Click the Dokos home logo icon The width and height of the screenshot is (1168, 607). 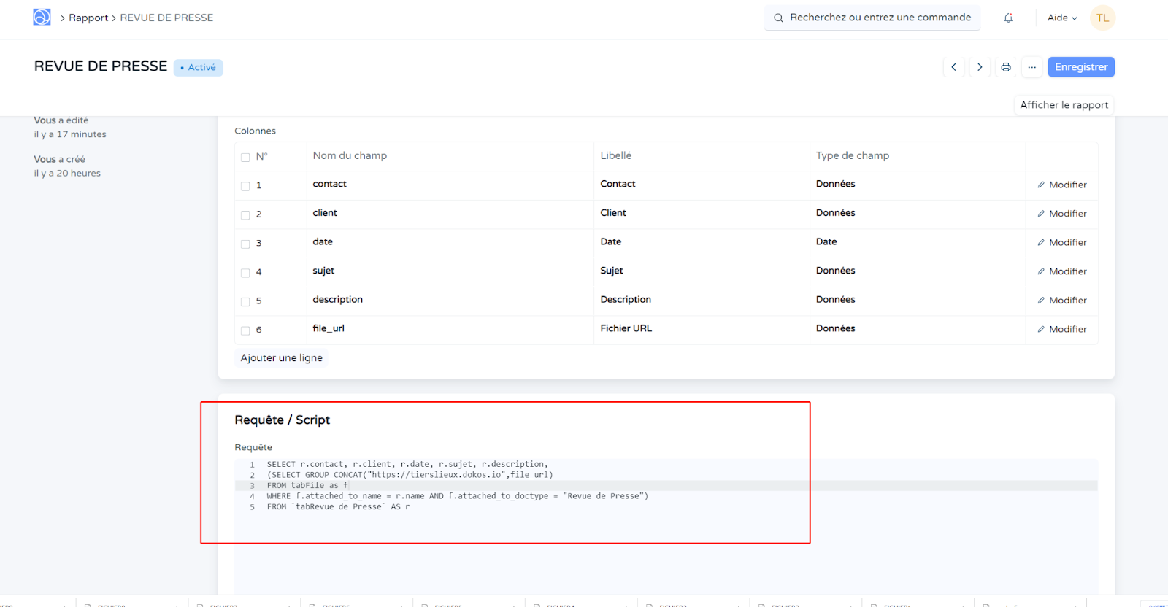click(42, 18)
